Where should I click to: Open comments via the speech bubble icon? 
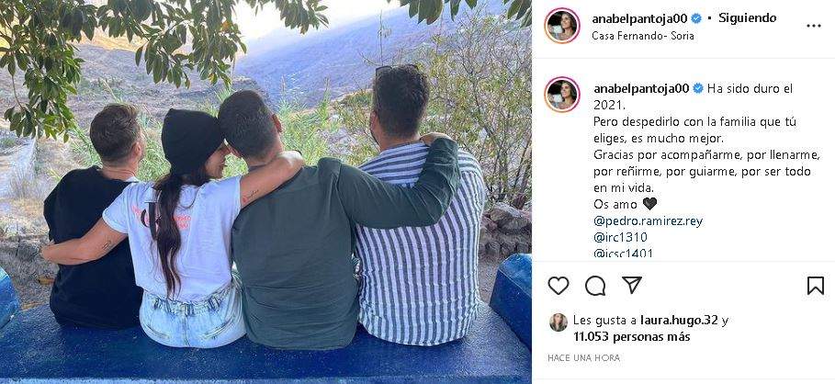pos(595,286)
